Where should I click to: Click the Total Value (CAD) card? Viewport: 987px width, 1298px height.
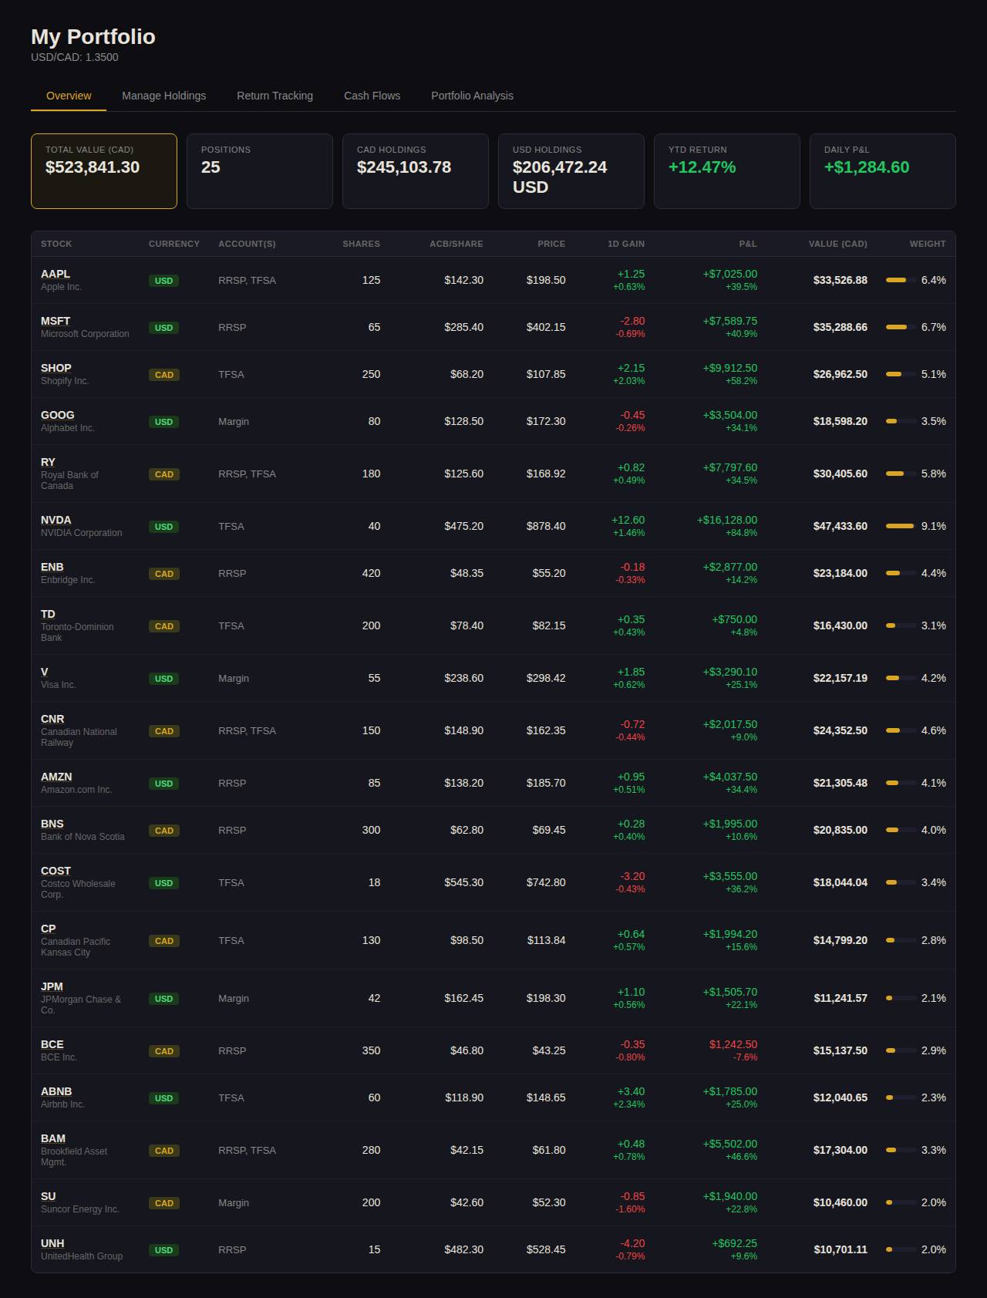[x=104, y=171]
